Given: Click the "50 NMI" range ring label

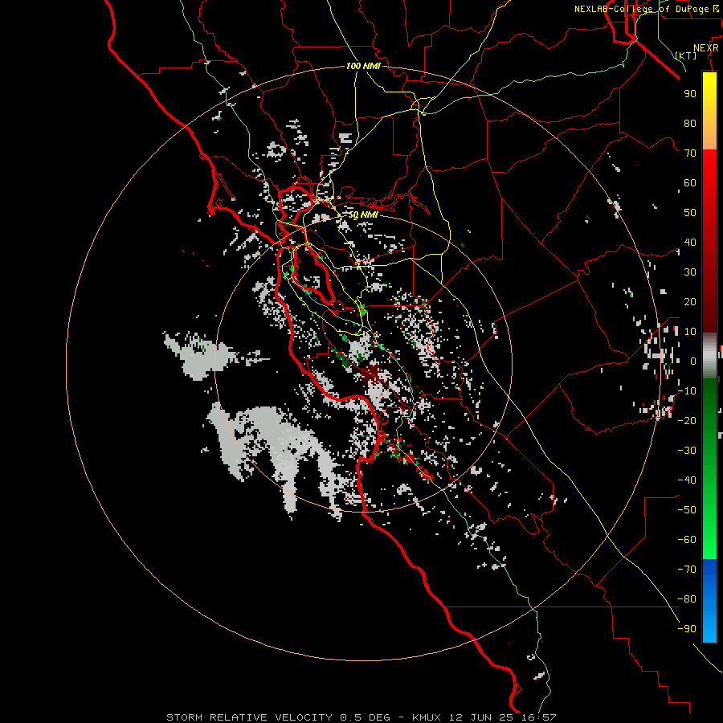Looking at the screenshot, I should [x=363, y=214].
